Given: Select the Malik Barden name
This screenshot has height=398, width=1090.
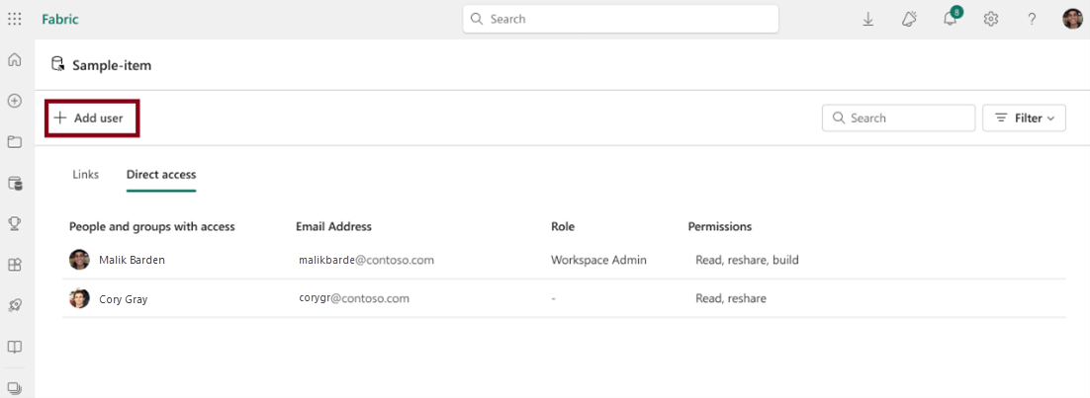Looking at the screenshot, I should coord(133,261).
